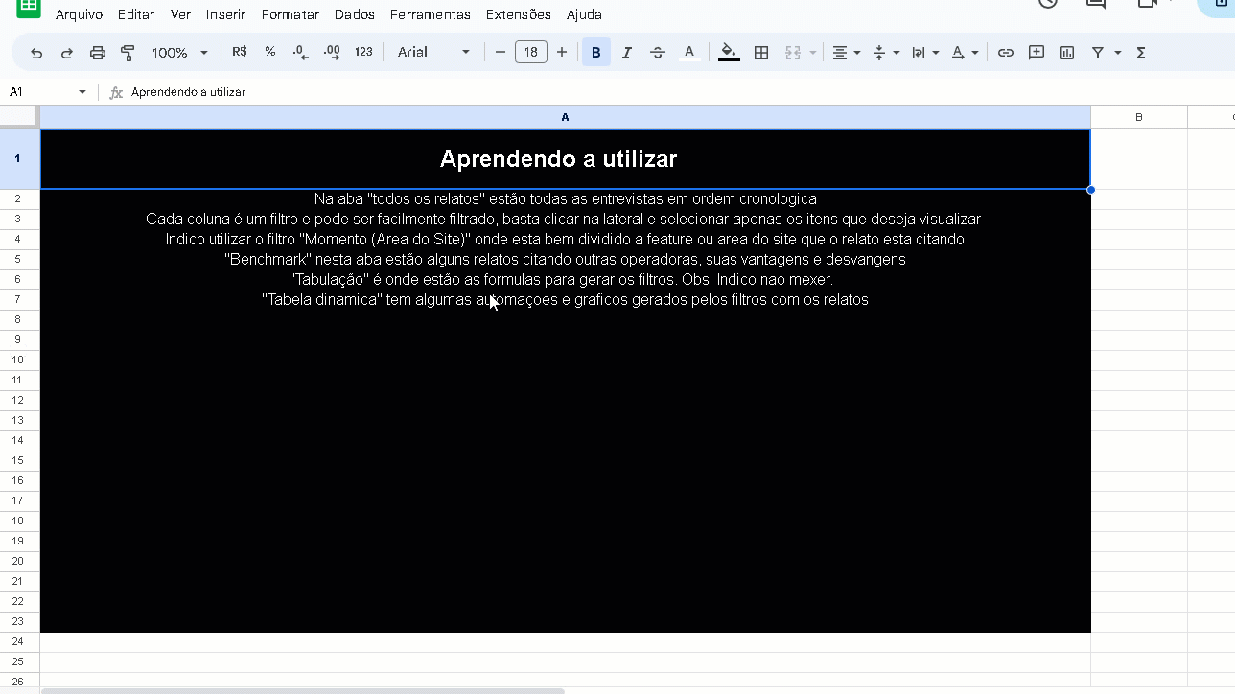The image size is (1235, 694).
Task: Insert chart icon
Action: [1067, 53]
